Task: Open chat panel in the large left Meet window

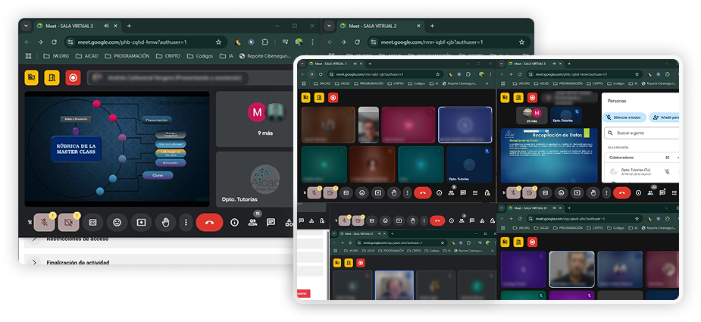Action: click(271, 223)
